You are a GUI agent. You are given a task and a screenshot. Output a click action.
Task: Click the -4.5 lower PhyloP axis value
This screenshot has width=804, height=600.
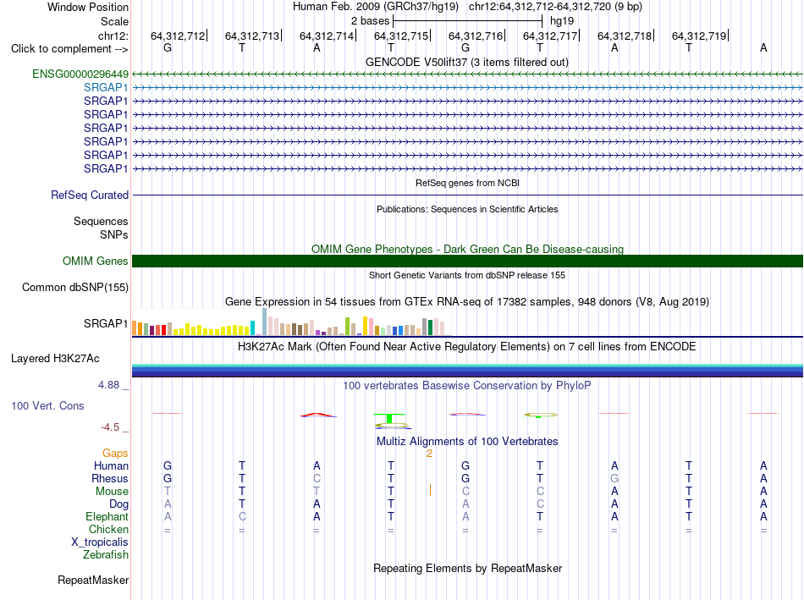tap(110, 427)
